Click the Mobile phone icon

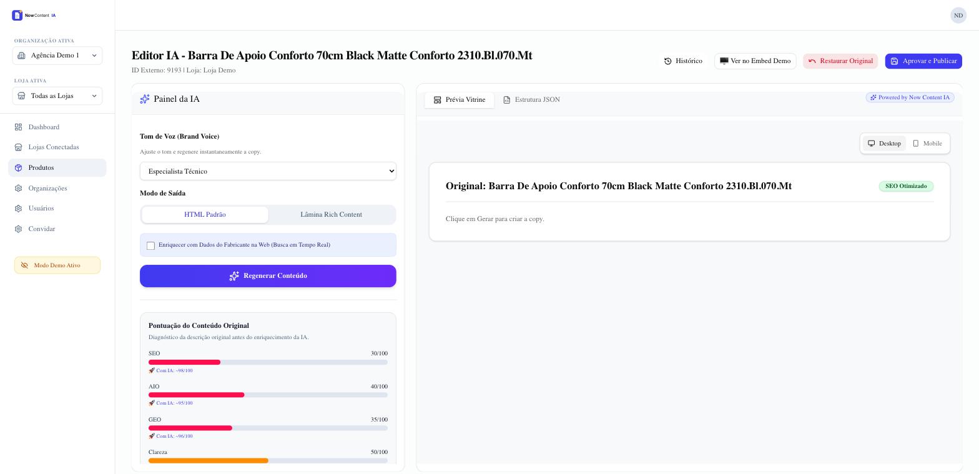[916, 144]
